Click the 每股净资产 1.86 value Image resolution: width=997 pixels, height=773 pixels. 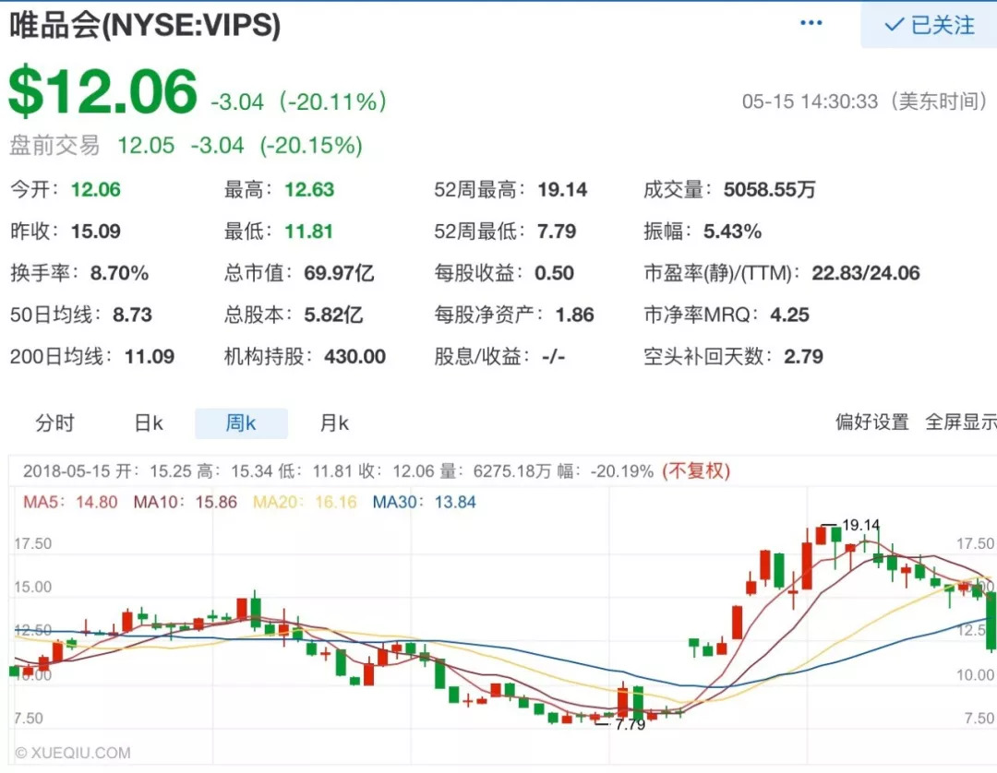(x=575, y=315)
